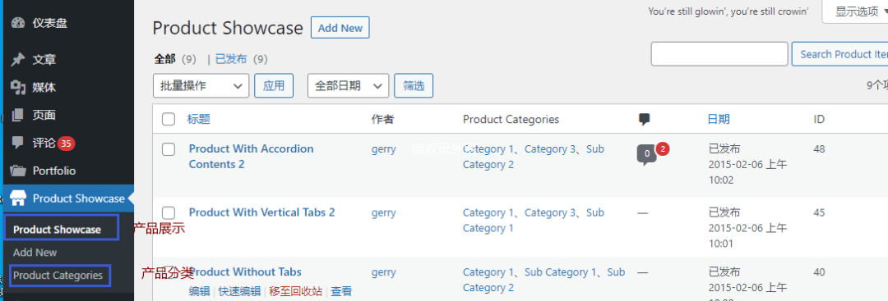Select the checkbox for Product With Vertical Tabs 2

(x=169, y=213)
